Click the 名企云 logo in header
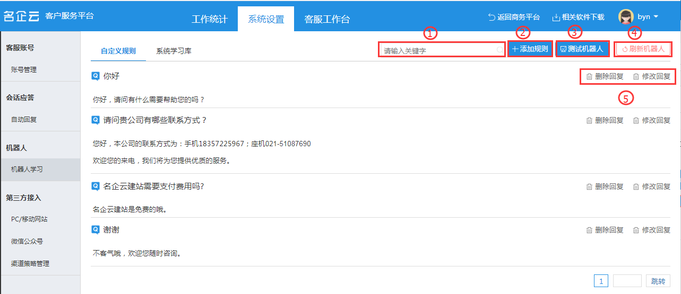The height and width of the screenshot is (294, 681). click(x=21, y=16)
